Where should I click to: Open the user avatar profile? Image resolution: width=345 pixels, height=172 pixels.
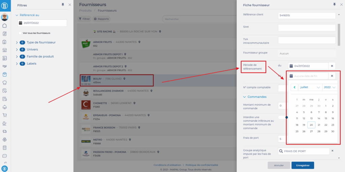(5, 17)
